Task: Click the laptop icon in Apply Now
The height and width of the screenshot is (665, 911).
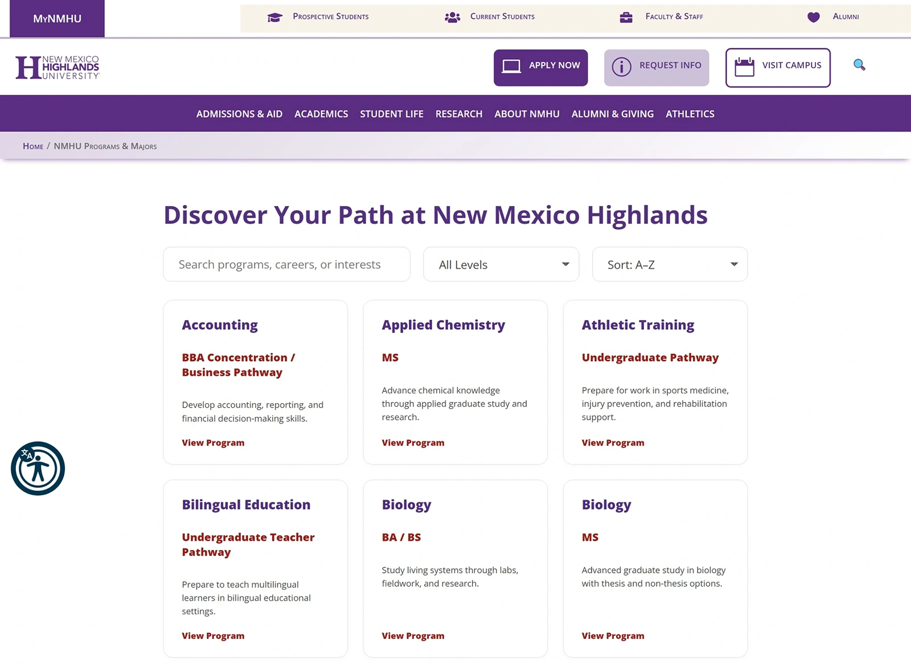Action: [511, 67]
